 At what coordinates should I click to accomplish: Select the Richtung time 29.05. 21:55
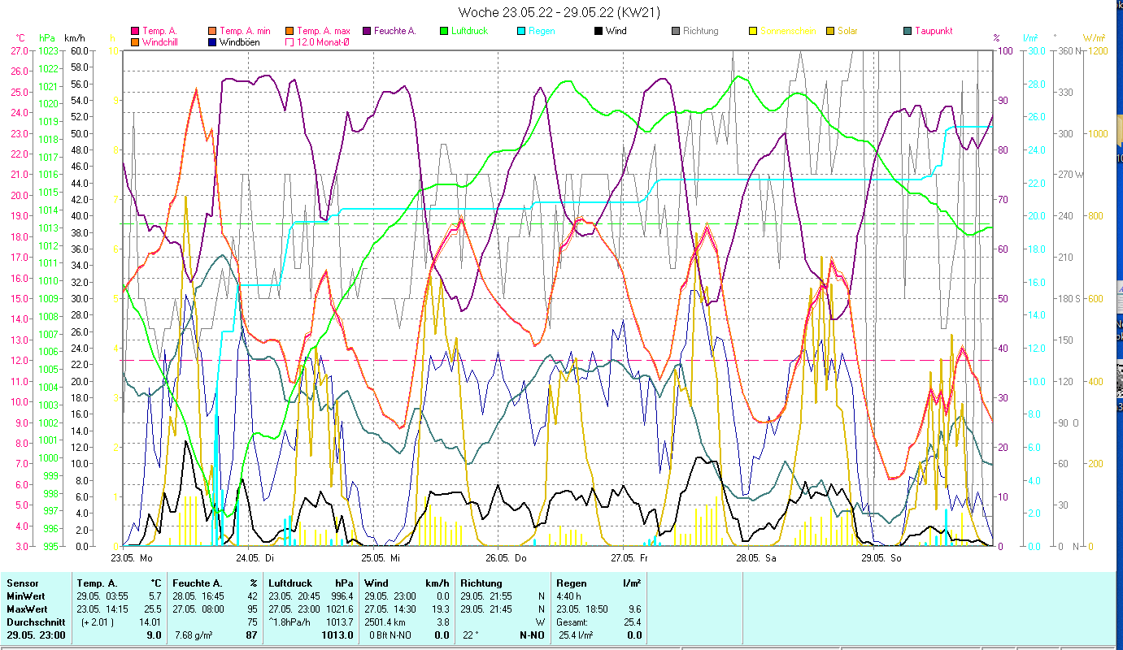pos(485,596)
